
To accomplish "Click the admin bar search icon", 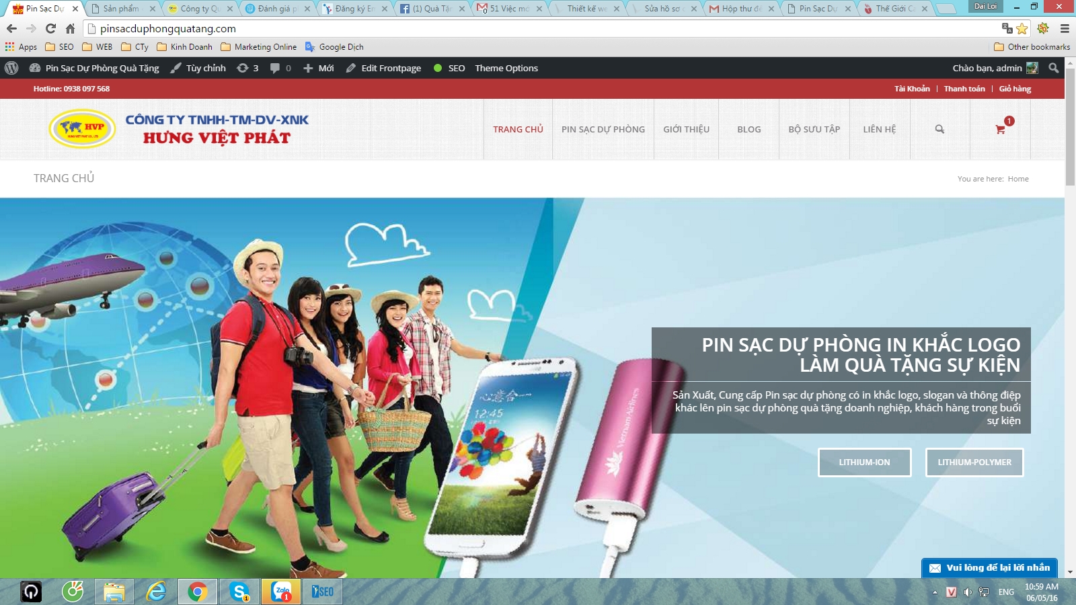I will click(1054, 68).
